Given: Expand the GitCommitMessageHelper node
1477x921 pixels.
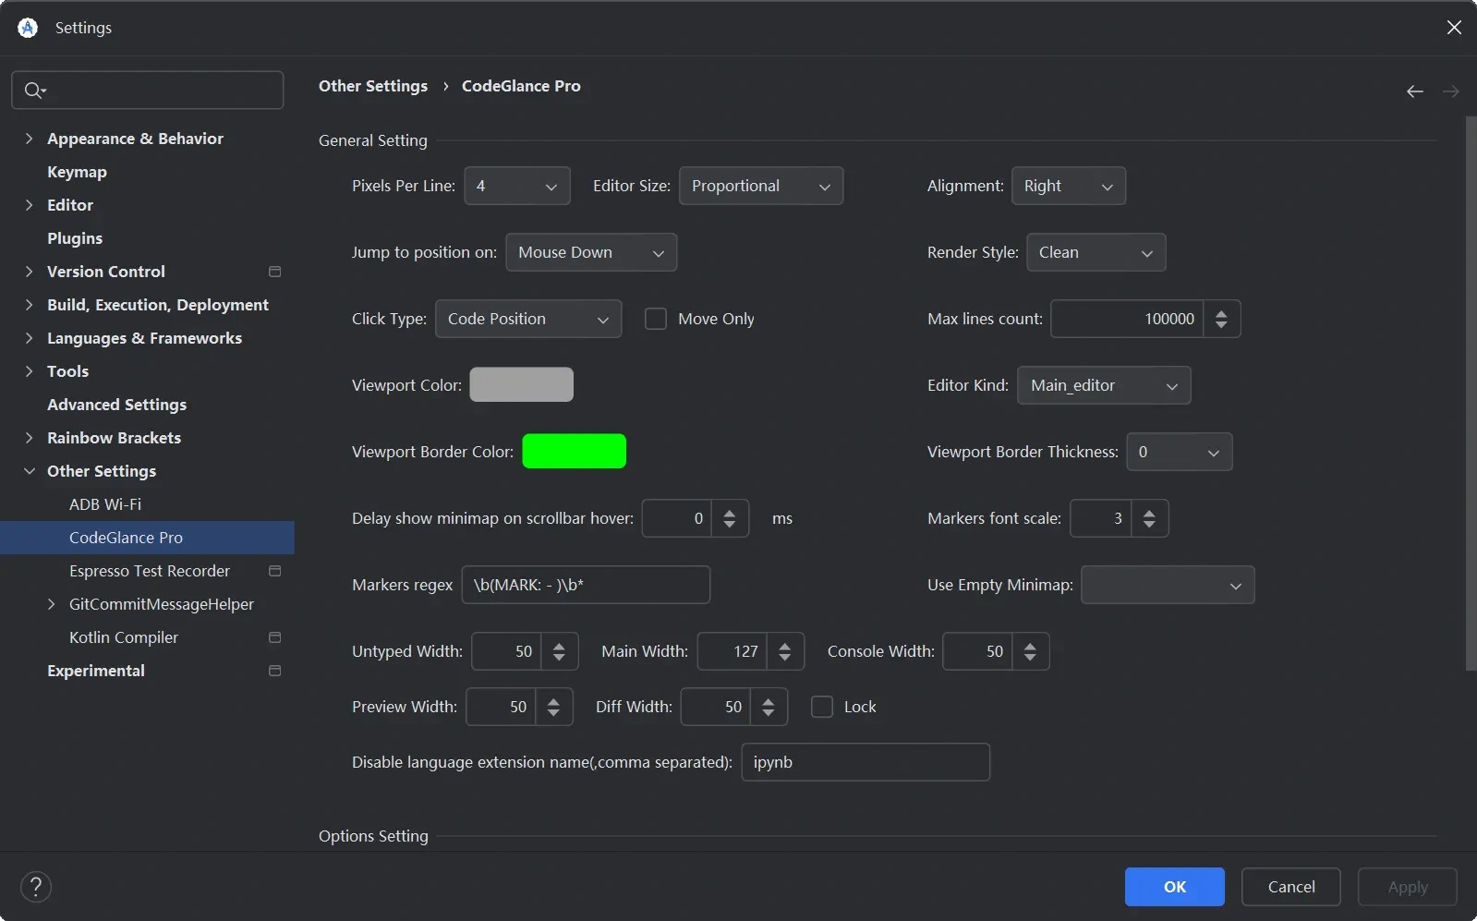Looking at the screenshot, I should [51, 604].
